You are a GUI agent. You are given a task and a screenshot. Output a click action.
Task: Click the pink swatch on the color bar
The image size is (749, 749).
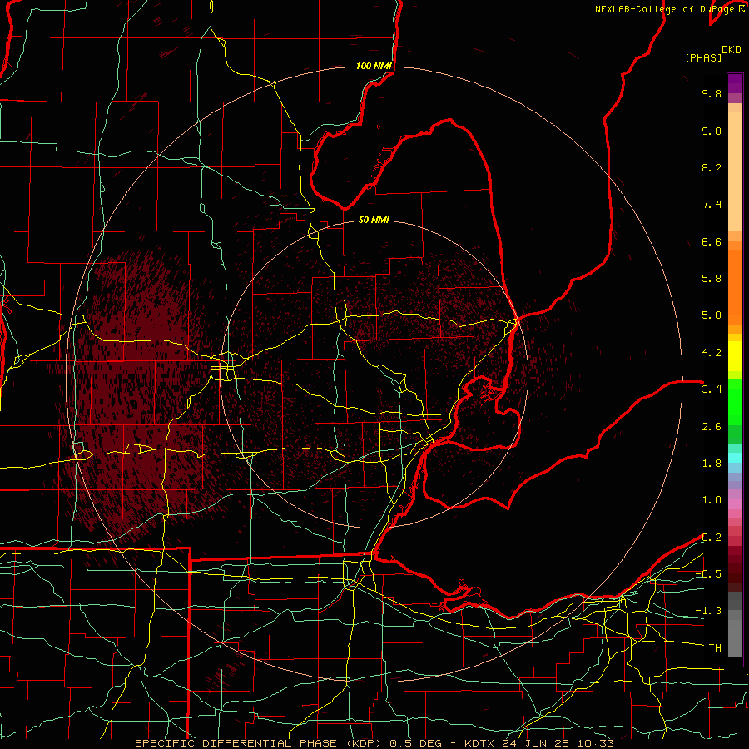click(735, 504)
